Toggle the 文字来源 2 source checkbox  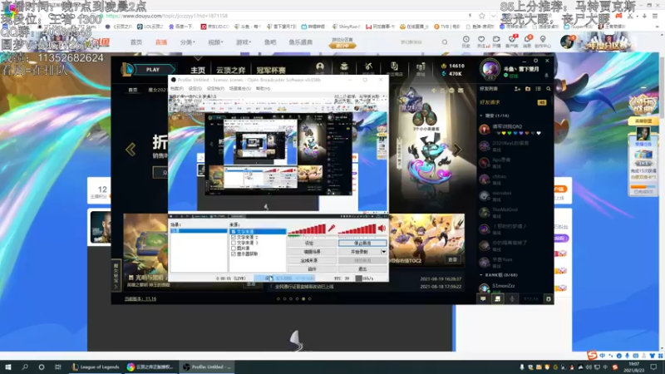[234, 238]
